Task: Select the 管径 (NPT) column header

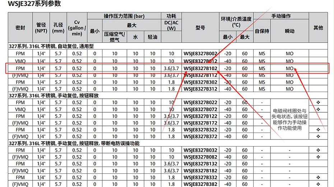Action: pyautogui.click(x=41, y=28)
